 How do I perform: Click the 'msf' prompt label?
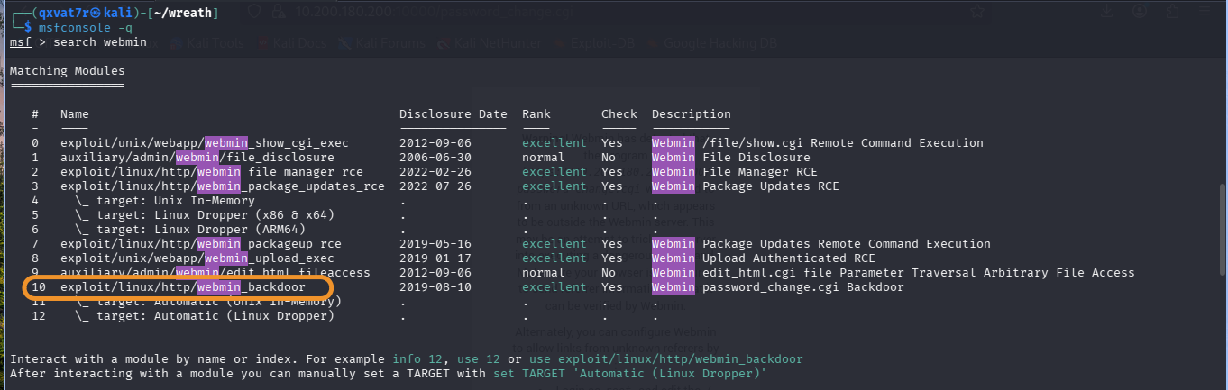21,42
